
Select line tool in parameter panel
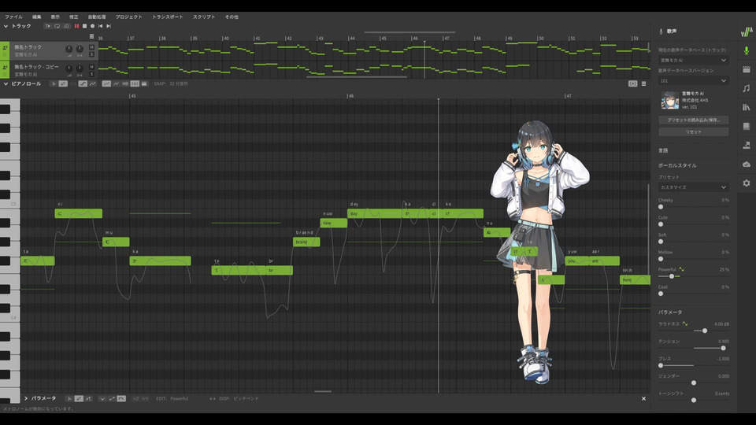[88, 398]
